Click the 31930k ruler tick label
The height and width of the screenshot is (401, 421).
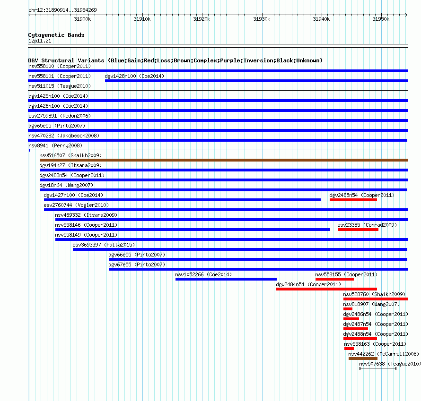tap(262, 19)
